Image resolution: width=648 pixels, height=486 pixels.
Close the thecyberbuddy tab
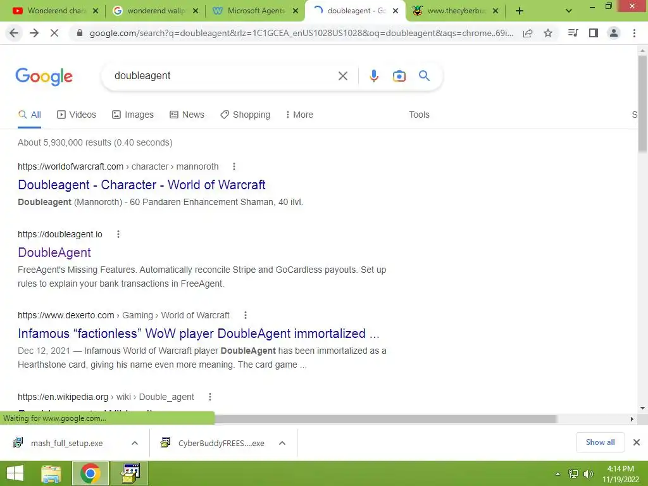pyautogui.click(x=495, y=11)
